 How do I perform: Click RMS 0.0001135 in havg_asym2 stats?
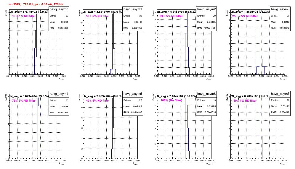(206, 28)
